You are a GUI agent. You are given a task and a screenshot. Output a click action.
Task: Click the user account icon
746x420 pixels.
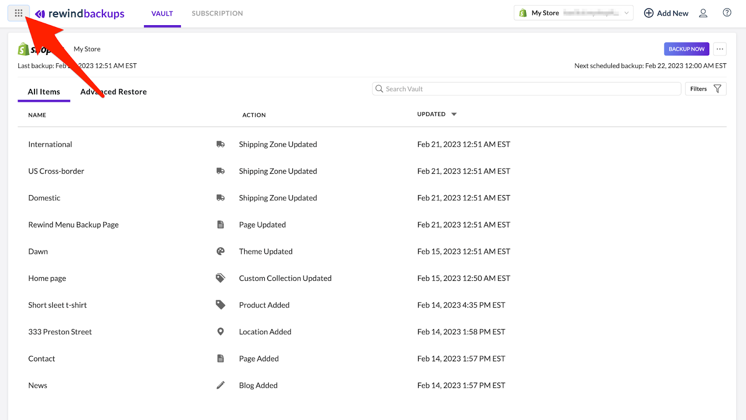tap(703, 13)
